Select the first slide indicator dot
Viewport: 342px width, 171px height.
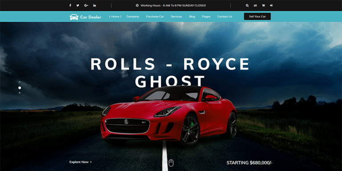pyautogui.click(x=20, y=82)
